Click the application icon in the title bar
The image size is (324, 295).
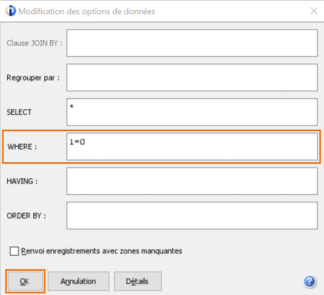(10, 11)
